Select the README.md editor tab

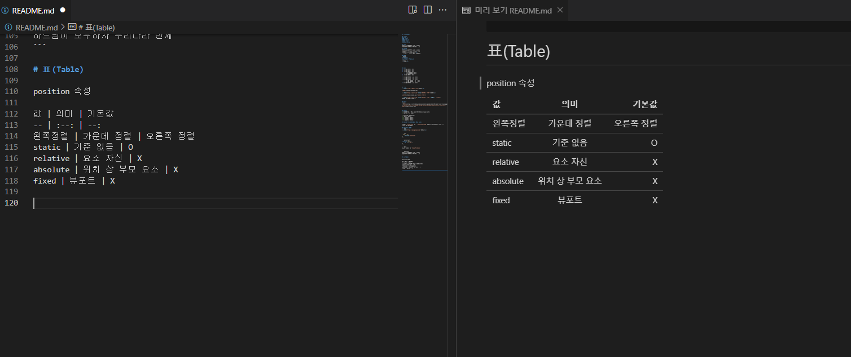(36, 10)
